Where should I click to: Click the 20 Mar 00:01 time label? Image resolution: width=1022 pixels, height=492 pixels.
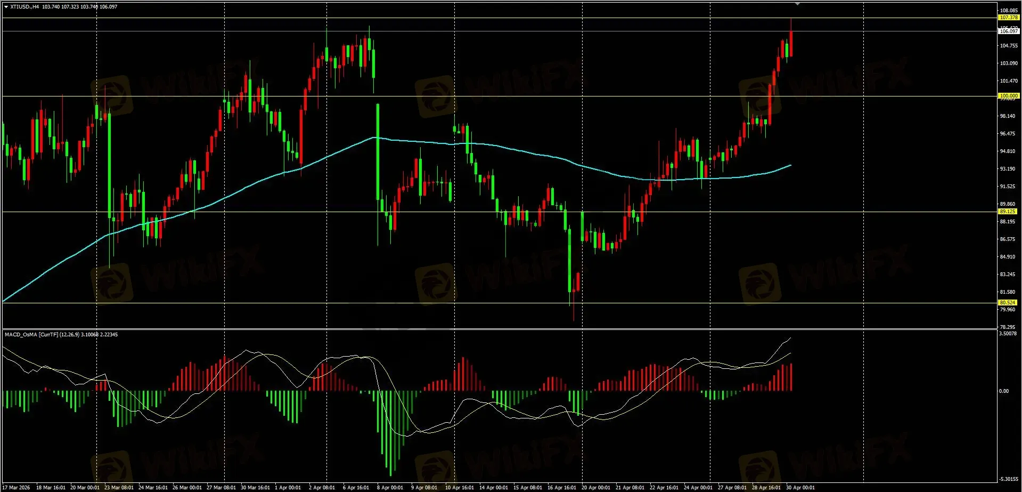(85, 488)
